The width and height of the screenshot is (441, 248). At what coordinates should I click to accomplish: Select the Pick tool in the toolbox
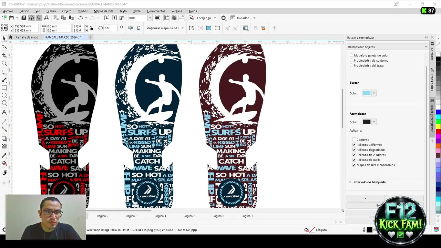coord(4,39)
